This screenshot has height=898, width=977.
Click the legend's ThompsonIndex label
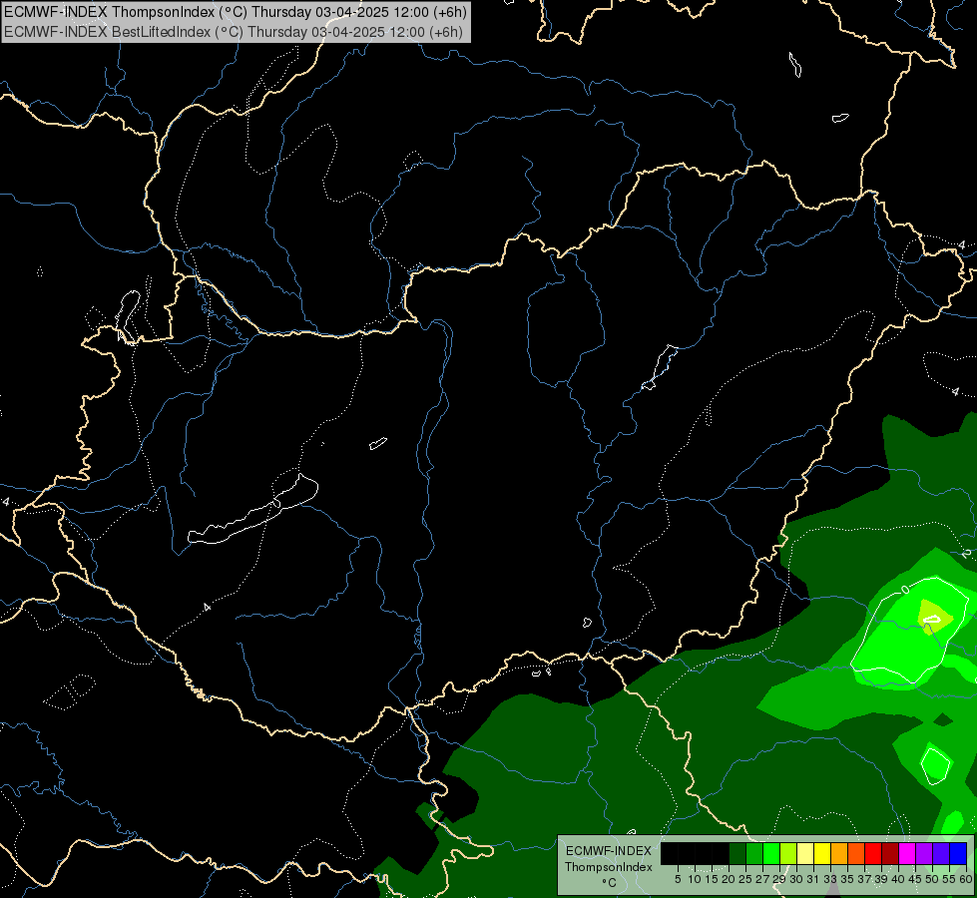click(x=608, y=867)
